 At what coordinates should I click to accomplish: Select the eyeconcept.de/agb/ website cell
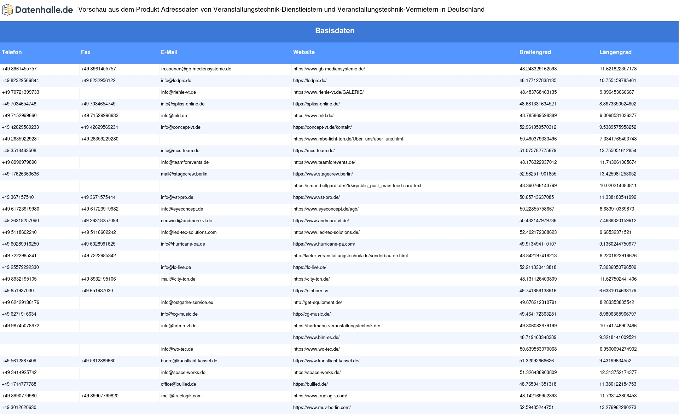[x=326, y=209]
